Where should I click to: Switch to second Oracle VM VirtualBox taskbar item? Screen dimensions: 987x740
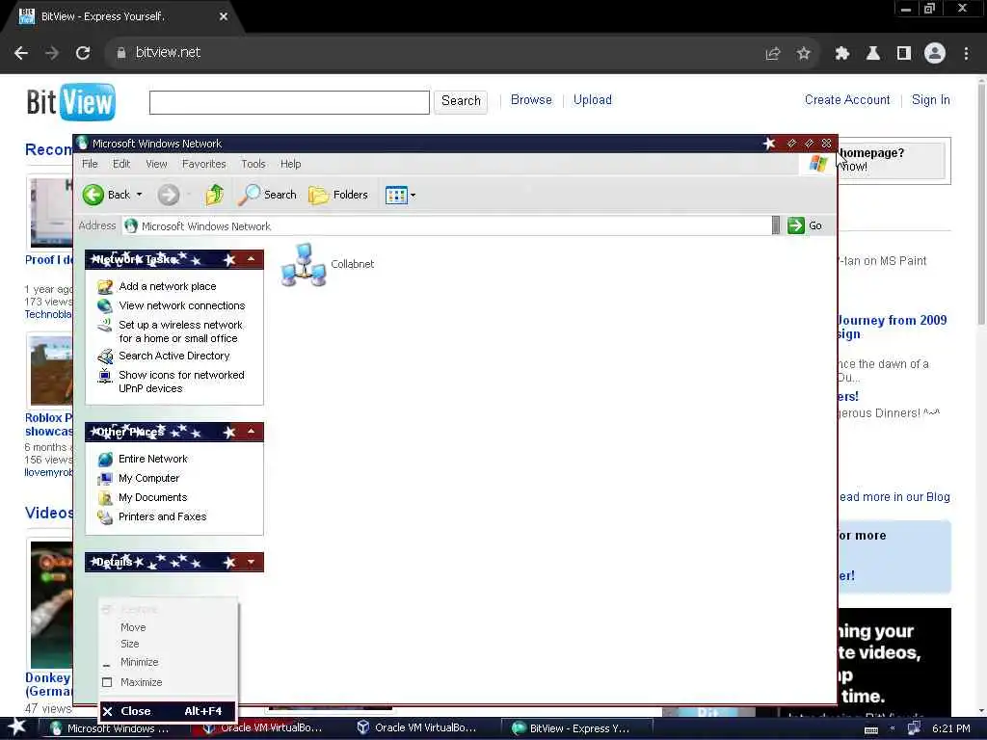pos(416,728)
